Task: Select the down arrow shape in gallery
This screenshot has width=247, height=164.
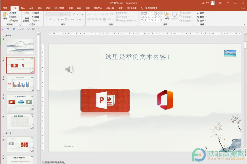Action: [x=159, y=17]
